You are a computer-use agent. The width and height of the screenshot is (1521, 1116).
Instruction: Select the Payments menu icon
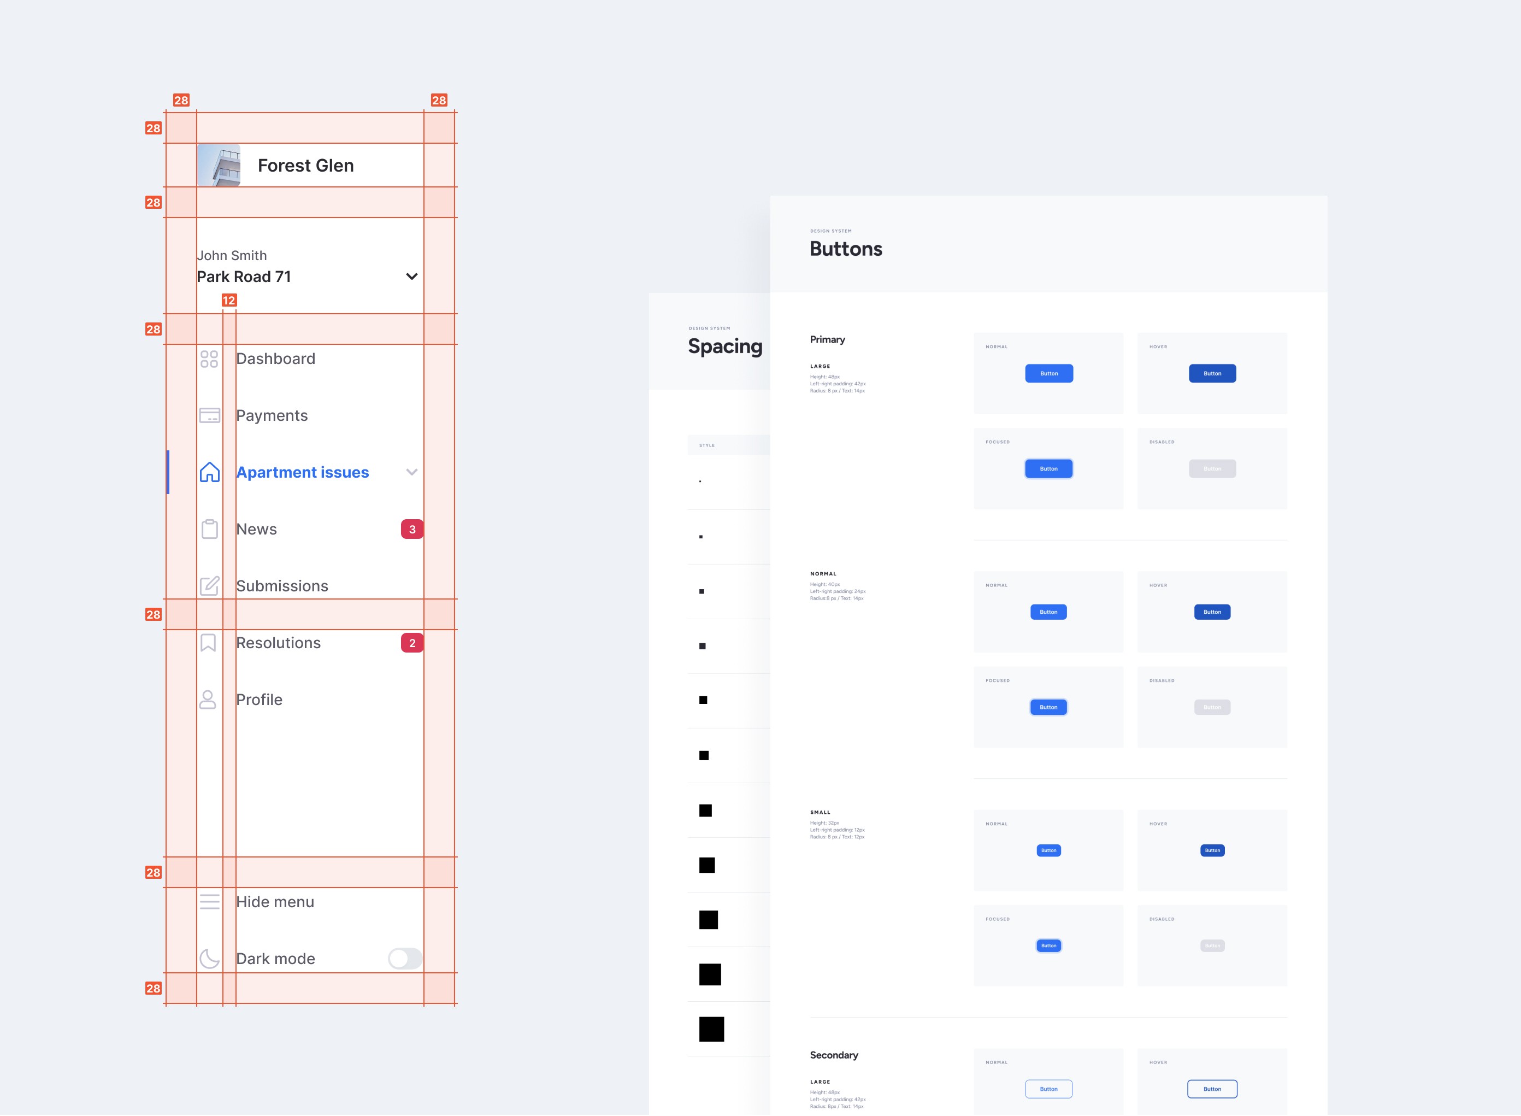pos(209,416)
